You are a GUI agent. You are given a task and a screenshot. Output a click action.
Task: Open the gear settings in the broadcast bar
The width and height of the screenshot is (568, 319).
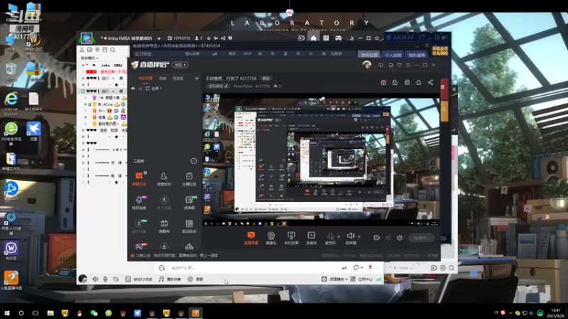coord(400,237)
